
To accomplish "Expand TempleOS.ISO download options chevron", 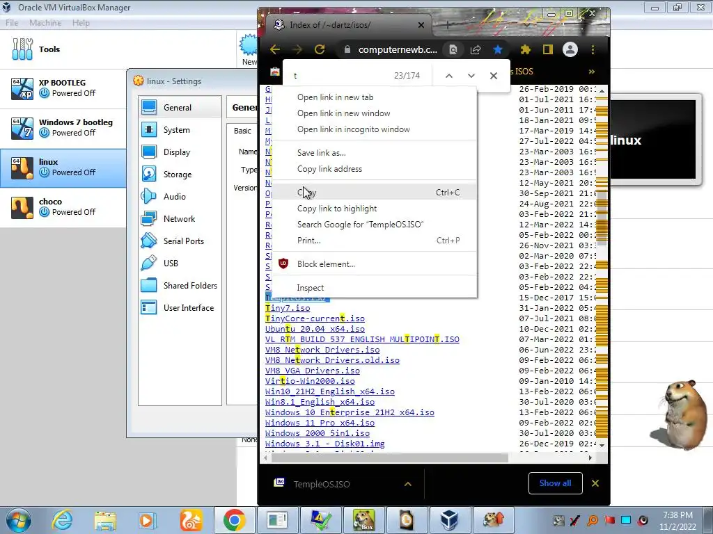I will 408,484.
